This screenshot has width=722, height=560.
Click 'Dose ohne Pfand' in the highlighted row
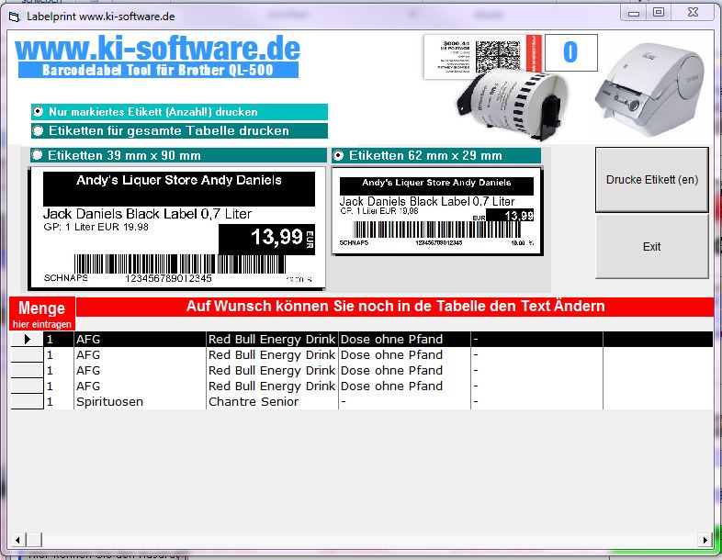[404, 339]
